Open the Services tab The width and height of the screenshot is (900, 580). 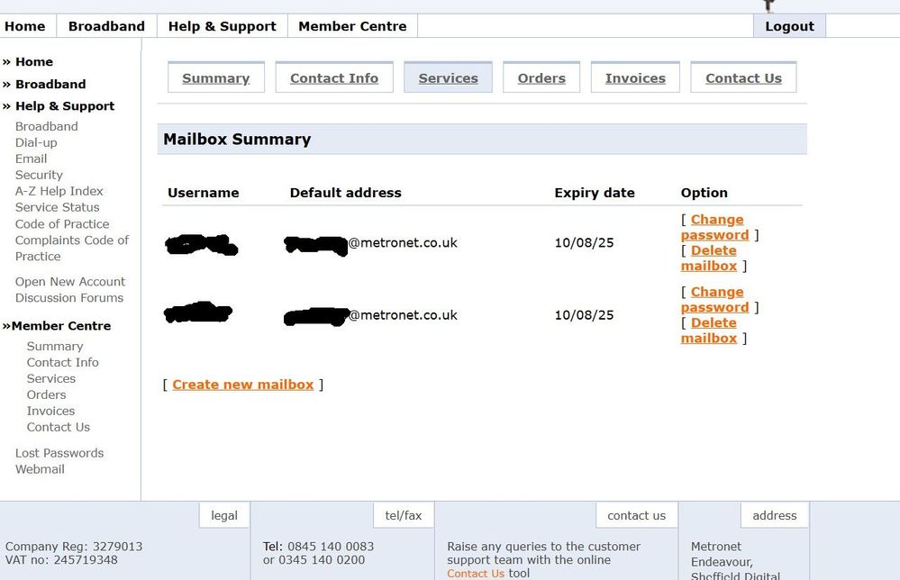pyautogui.click(x=448, y=78)
